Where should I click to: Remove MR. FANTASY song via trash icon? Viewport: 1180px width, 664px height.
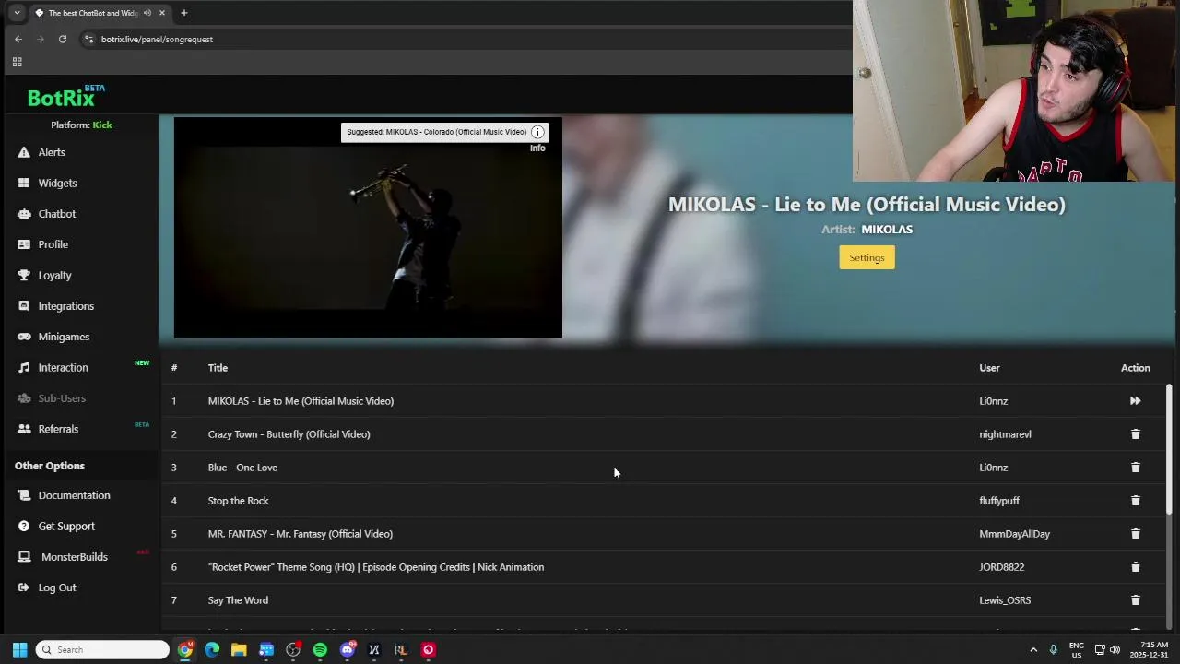(x=1135, y=534)
